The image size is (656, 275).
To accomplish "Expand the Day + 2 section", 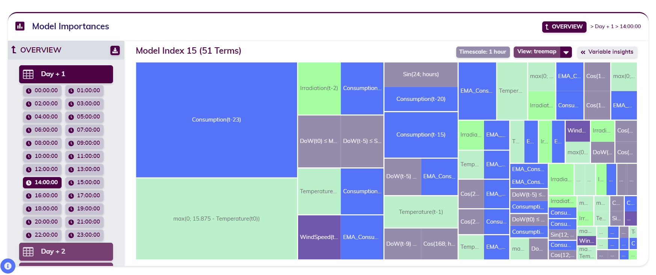I will pos(66,252).
